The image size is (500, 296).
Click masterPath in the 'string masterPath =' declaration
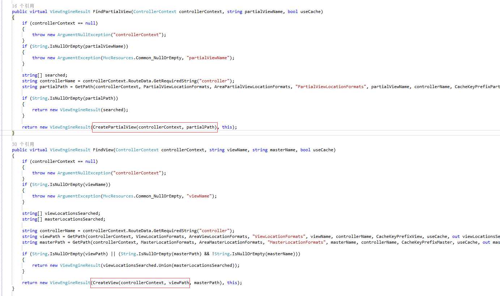coord(52,242)
